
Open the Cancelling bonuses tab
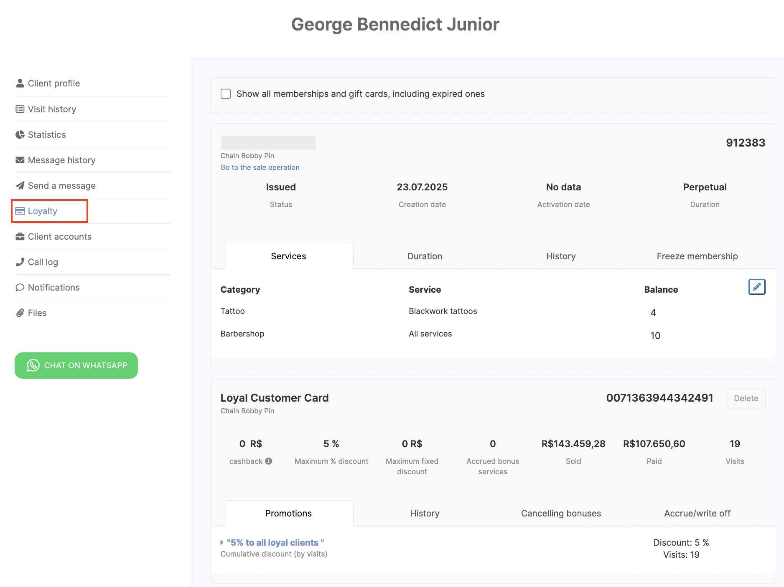click(x=561, y=514)
